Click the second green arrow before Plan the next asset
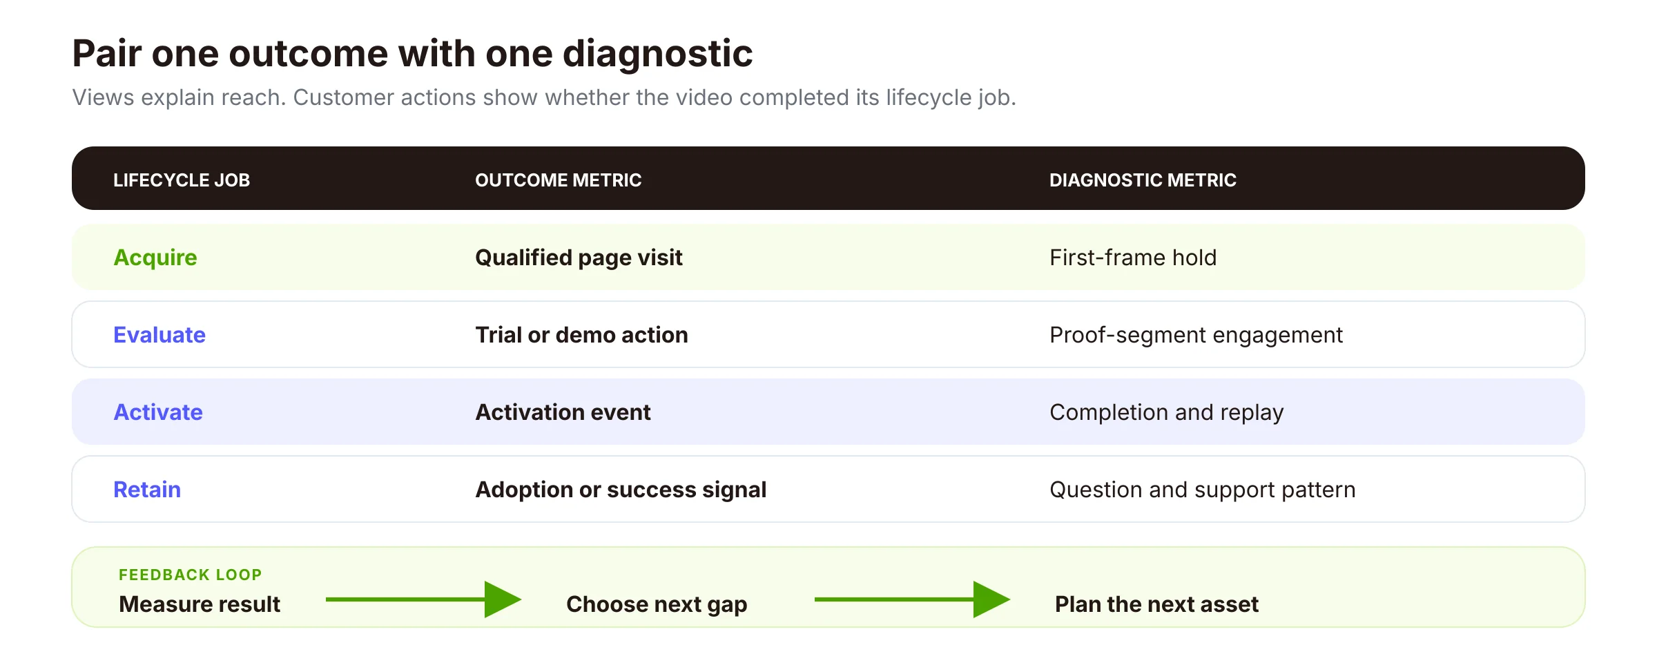This screenshot has height=663, width=1657. (x=912, y=599)
